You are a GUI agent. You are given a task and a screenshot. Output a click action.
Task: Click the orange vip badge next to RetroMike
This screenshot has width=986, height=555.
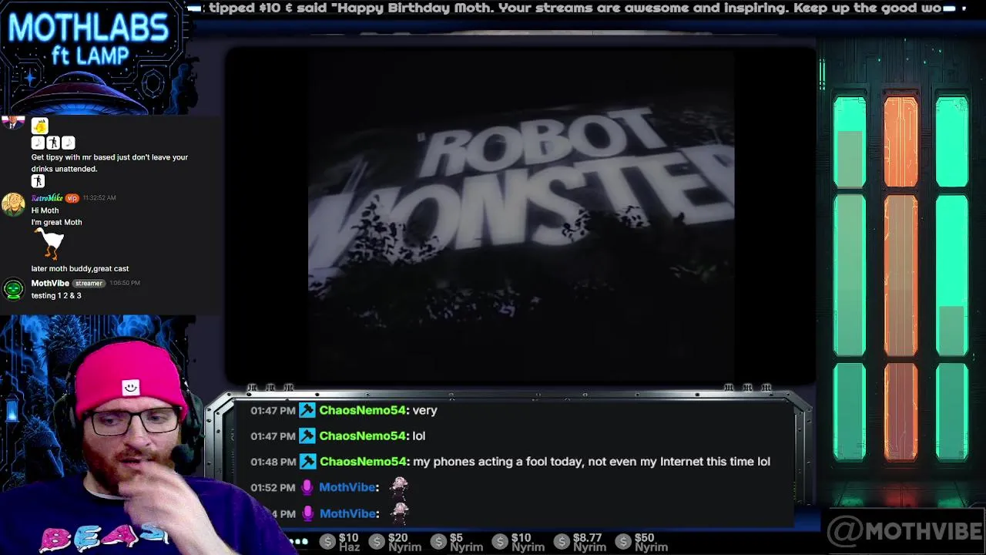(x=72, y=198)
